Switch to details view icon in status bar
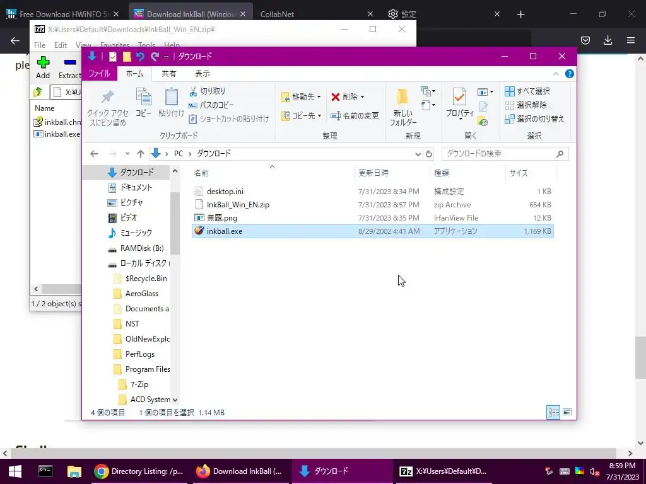The image size is (646, 484). click(553, 412)
